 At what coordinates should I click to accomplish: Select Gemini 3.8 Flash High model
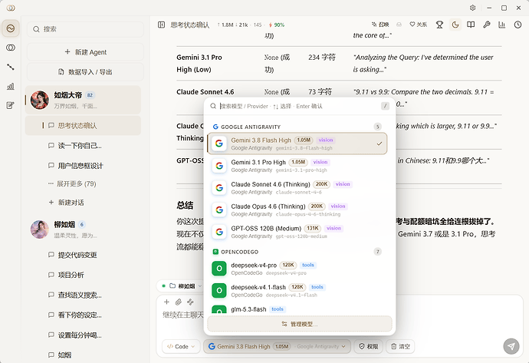point(297,144)
